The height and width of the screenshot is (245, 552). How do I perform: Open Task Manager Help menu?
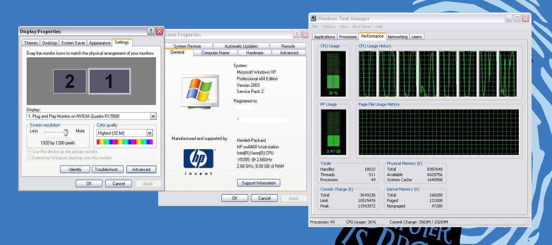[x=379, y=27]
